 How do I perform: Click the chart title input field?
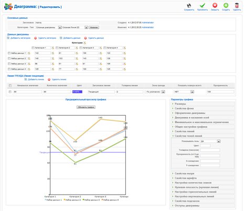tap(67, 23)
